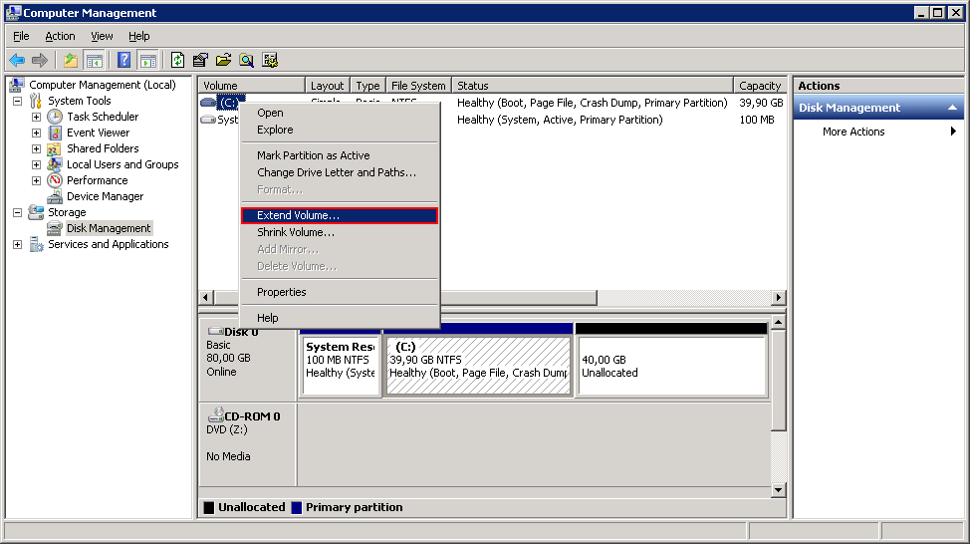This screenshot has height=544, width=970.
Task: Click the volume list scroll left arrow
Action: point(206,298)
